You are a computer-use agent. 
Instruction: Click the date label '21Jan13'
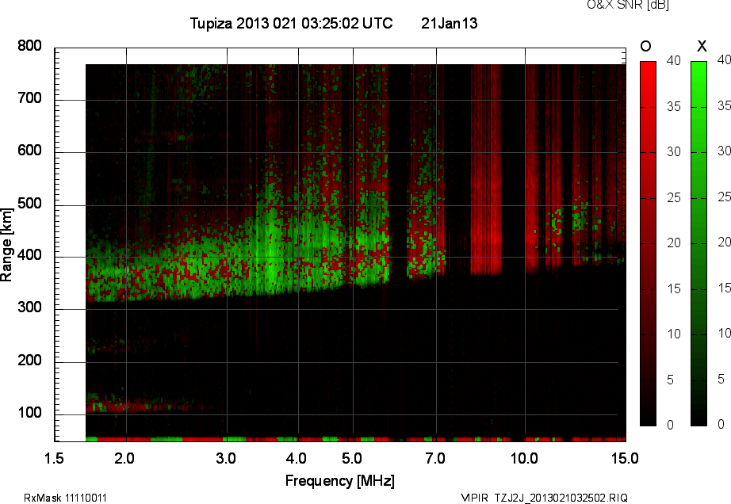click(x=450, y=23)
